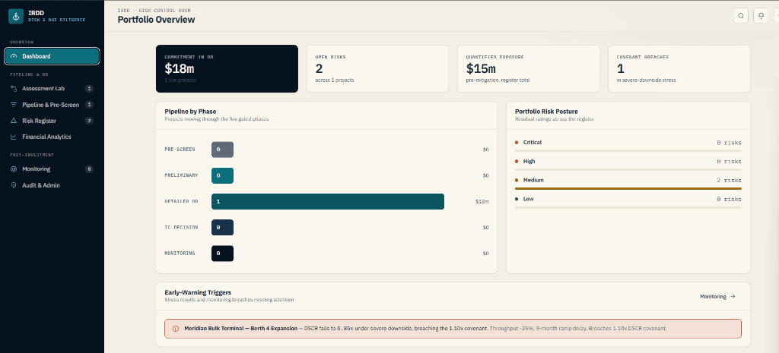
Task: Click the '0 risks' count for Critical
Action: [729, 143]
